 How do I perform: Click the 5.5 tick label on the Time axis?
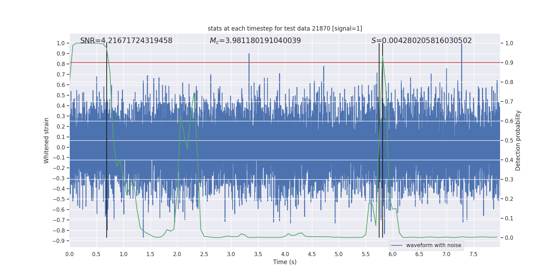coord(366,254)
